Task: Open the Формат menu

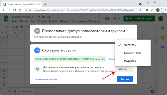Action: [x=53, y=21]
